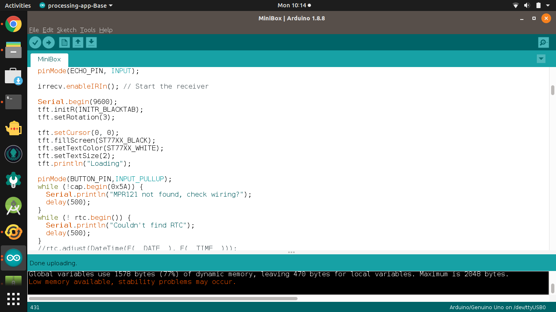556x312 pixels.
Task: Click the tft.fillScreen(ST77XX_BLACK) line
Action: [97, 141]
